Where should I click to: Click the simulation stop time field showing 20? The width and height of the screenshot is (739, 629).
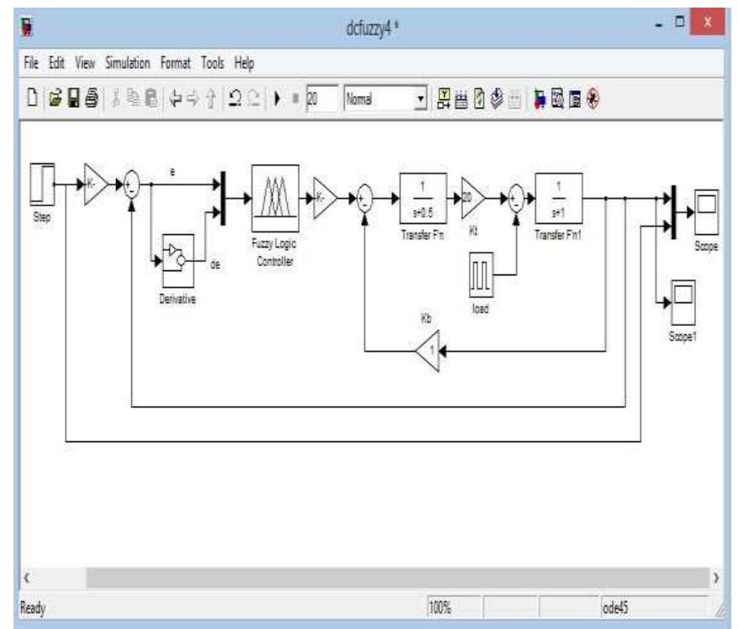pos(322,99)
